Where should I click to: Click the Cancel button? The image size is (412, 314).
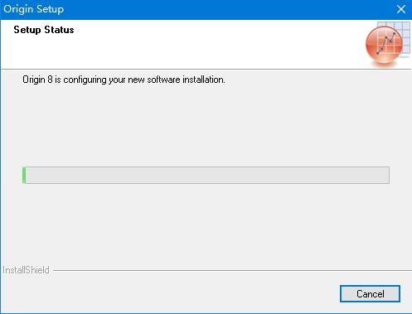coord(370,293)
